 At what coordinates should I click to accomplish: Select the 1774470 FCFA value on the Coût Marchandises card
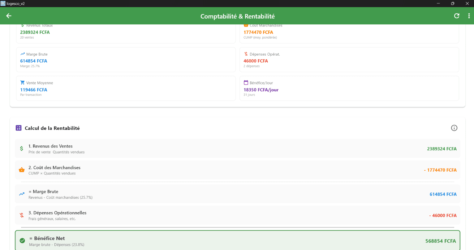(258, 32)
